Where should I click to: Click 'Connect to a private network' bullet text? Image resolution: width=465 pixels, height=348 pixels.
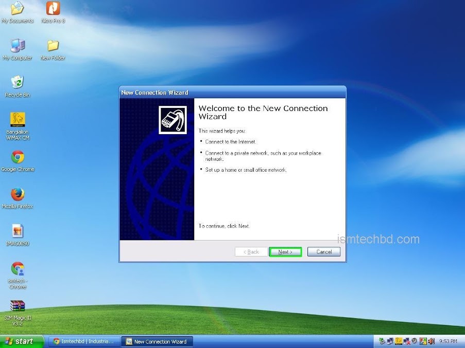[x=263, y=156]
